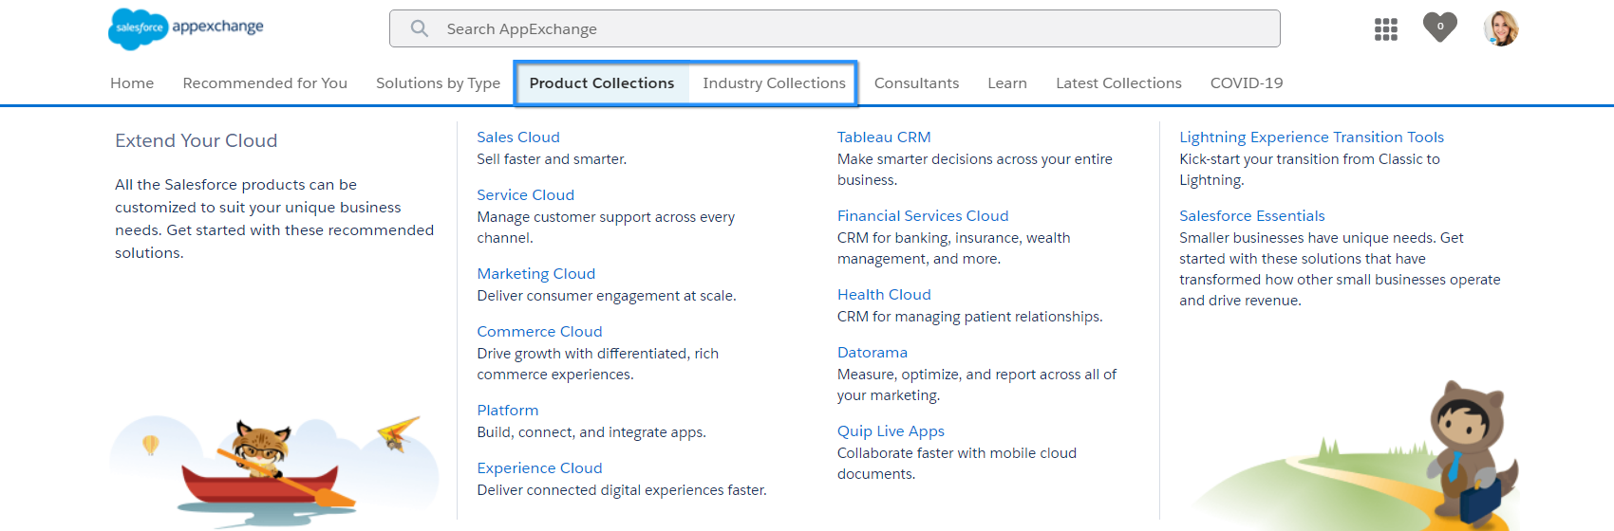1614x531 pixels.
Task: Open the Financial Services Cloud link
Action: (923, 216)
